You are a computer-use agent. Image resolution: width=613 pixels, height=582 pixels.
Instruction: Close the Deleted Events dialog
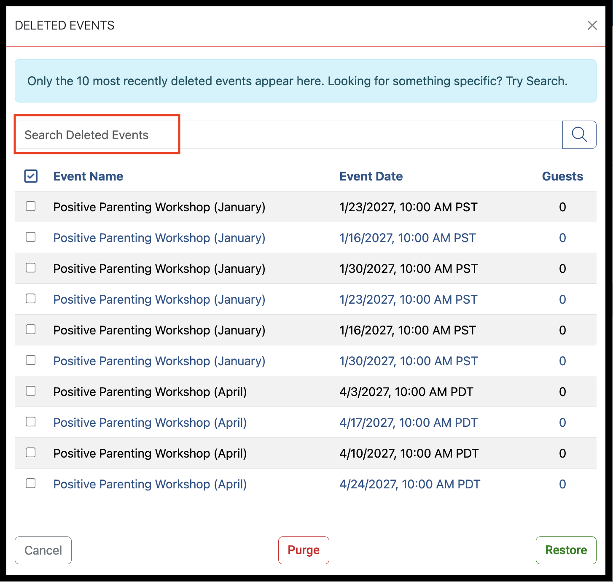click(592, 25)
